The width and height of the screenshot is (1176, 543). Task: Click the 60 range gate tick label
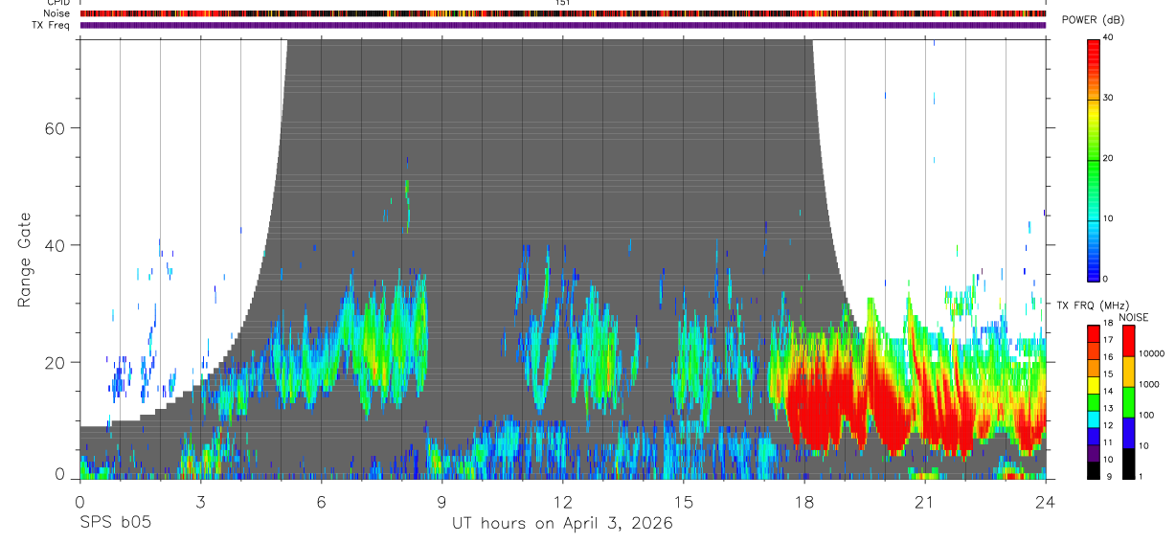pos(53,128)
